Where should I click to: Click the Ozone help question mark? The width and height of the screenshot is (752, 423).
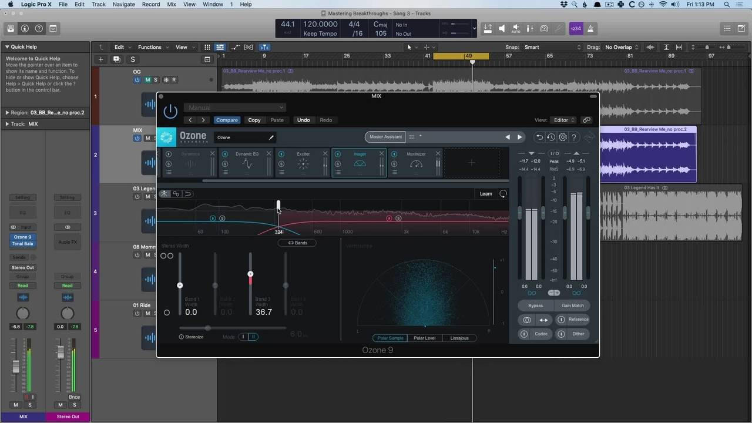(574, 137)
